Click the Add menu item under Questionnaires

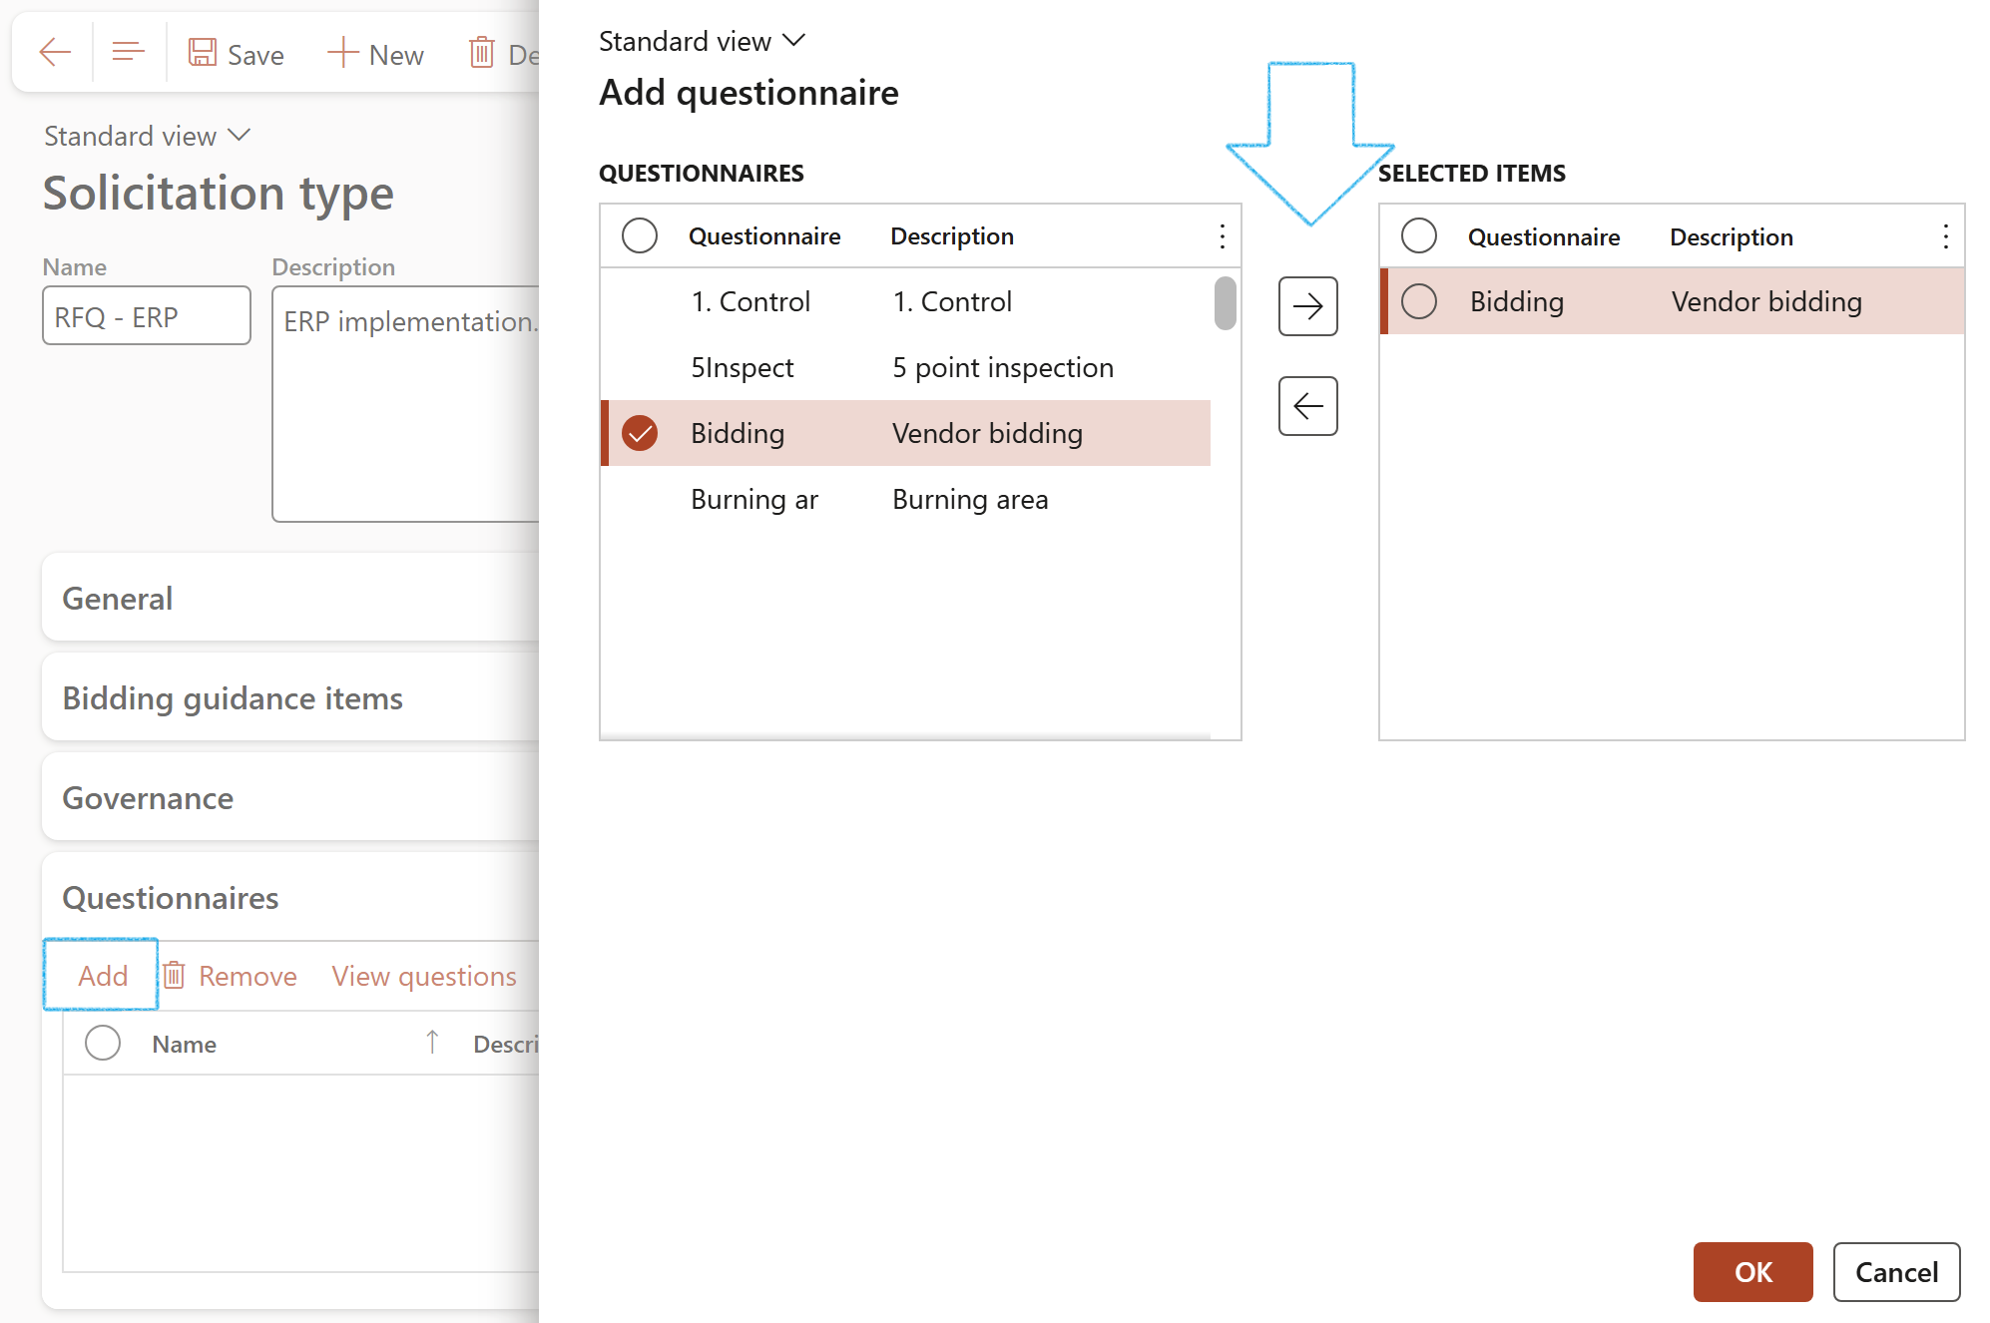click(103, 975)
